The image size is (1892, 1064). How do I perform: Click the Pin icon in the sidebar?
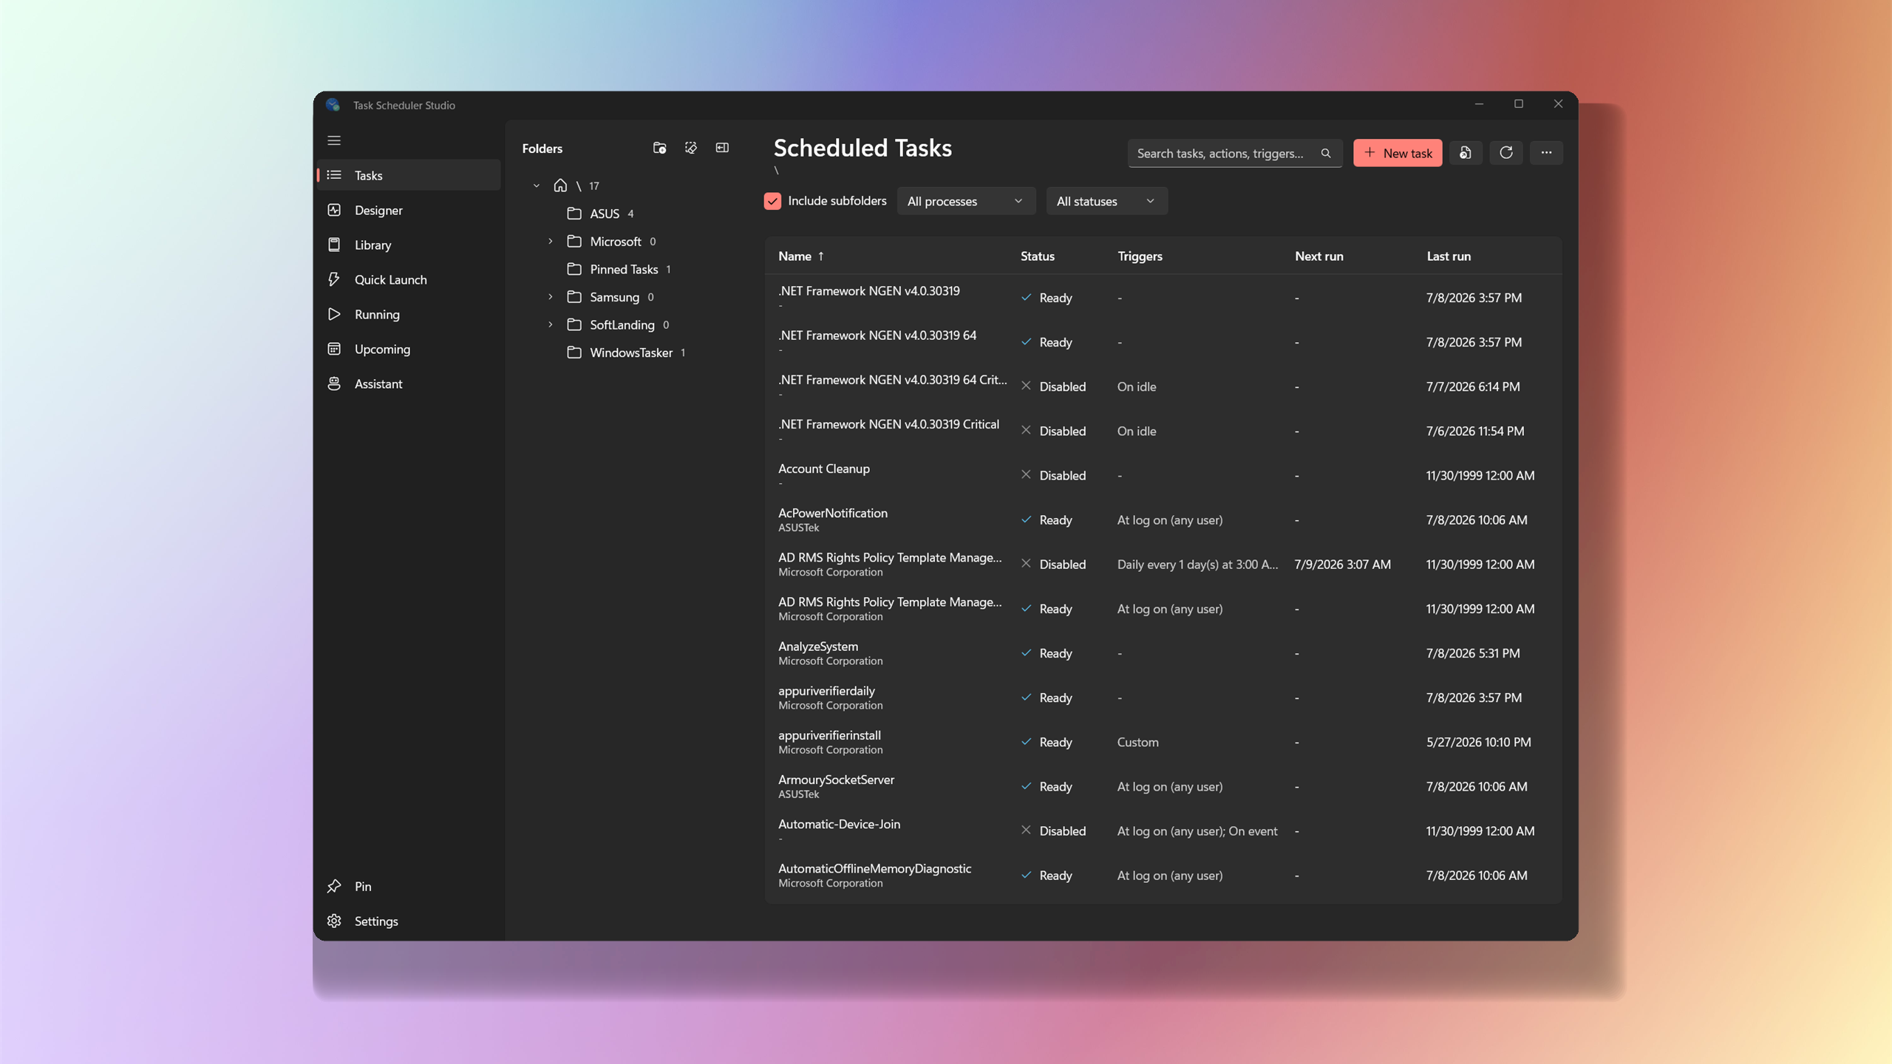[334, 886]
